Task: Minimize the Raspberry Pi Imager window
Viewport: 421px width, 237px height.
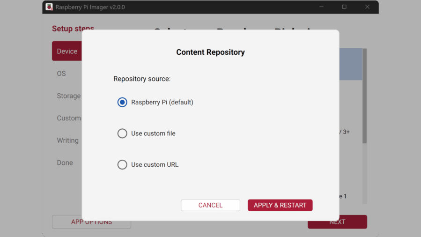Action: [321, 7]
